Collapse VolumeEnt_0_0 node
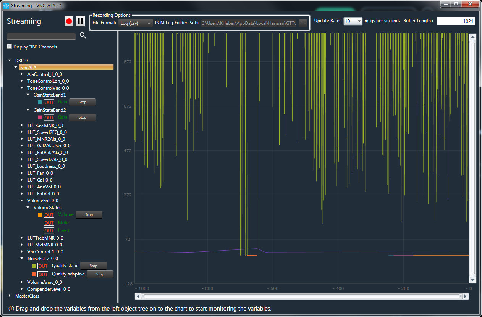Viewport: 482px width, 317px height. pyautogui.click(x=22, y=200)
